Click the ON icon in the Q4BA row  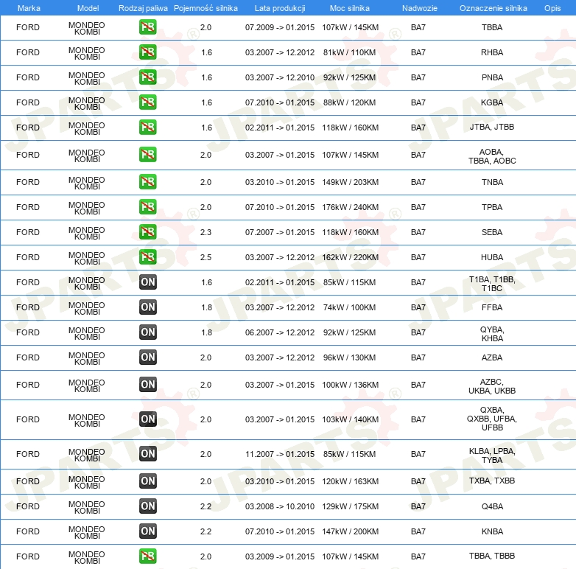click(x=148, y=506)
